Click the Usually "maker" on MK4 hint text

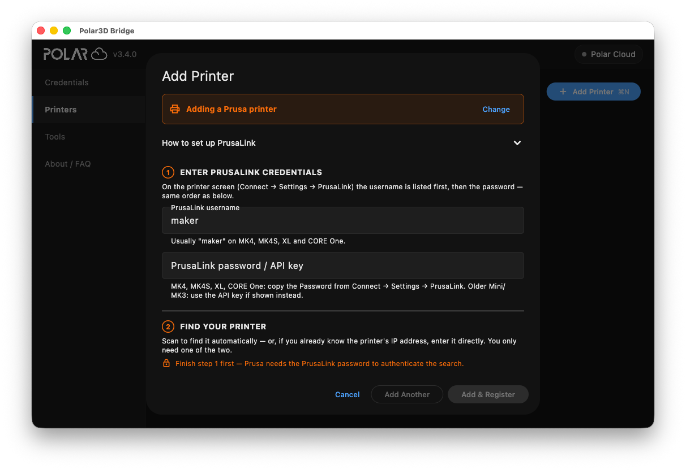click(x=258, y=241)
